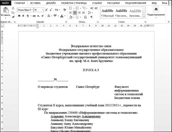Toggle strikethrough (abc) formatting
The width and height of the screenshot is (172, 132).
point(34,16)
